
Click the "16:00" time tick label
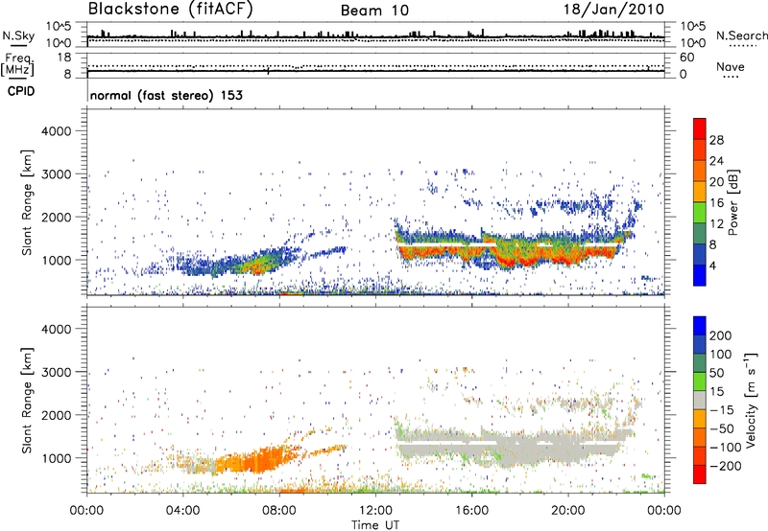tap(471, 511)
